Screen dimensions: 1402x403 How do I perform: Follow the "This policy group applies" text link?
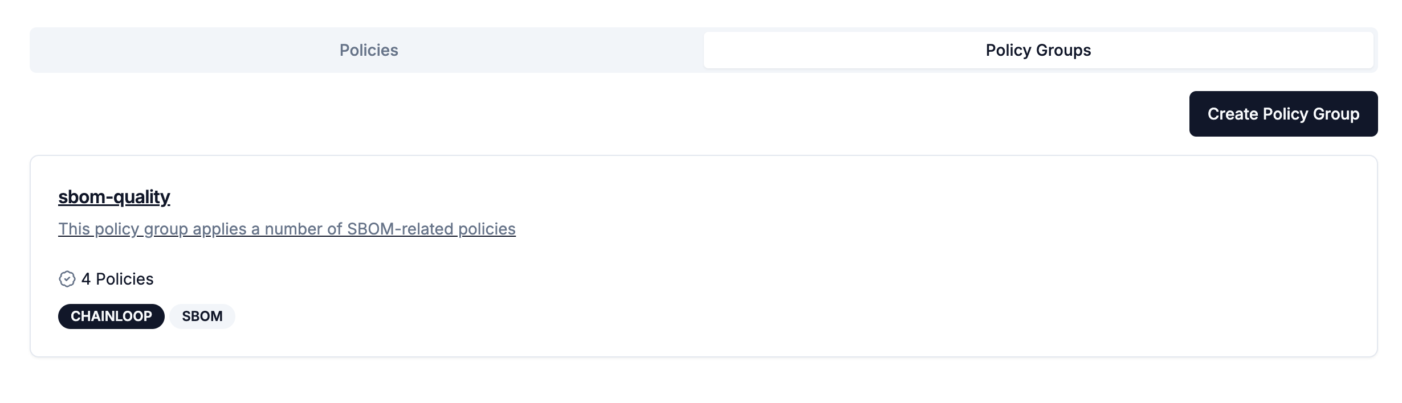pyautogui.click(x=287, y=229)
